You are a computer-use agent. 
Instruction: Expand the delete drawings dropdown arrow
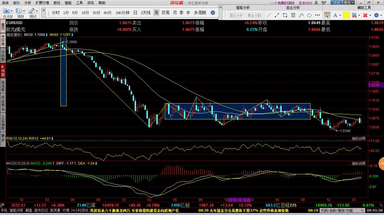tap(370, 15)
